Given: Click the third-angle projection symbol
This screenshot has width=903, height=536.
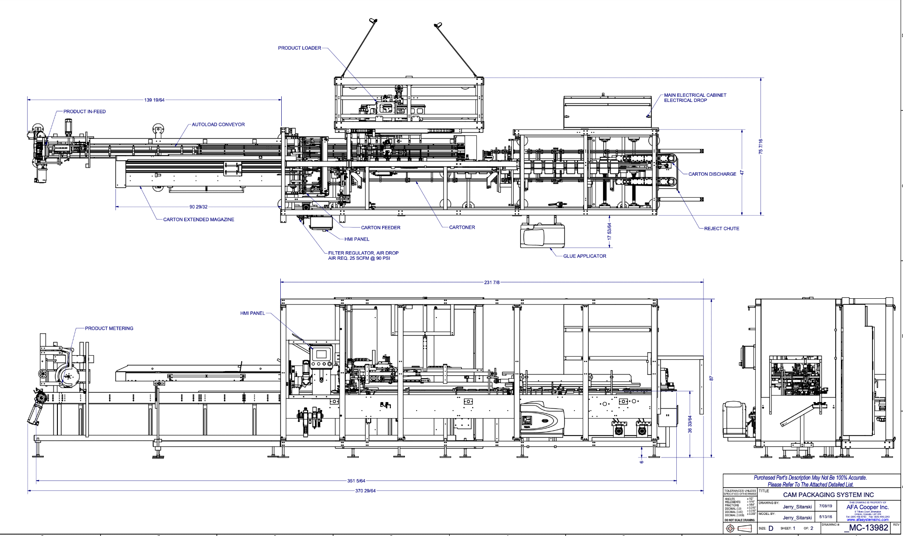Looking at the screenshot, I should pyautogui.click(x=740, y=528).
